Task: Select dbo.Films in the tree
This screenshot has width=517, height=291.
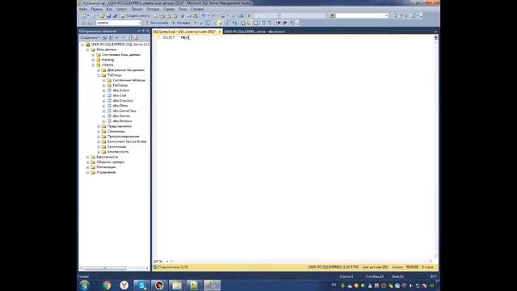Action: pyautogui.click(x=120, y=106)
